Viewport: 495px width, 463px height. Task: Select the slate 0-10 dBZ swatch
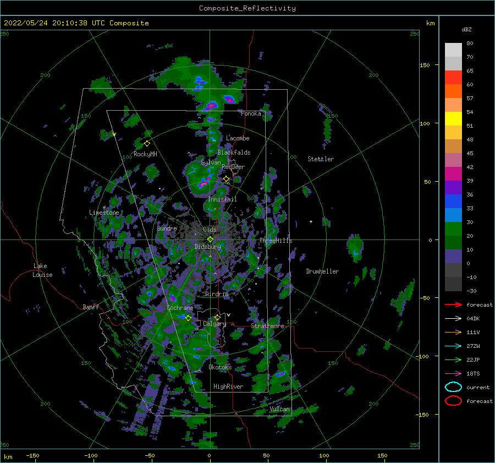pos(453,257)
